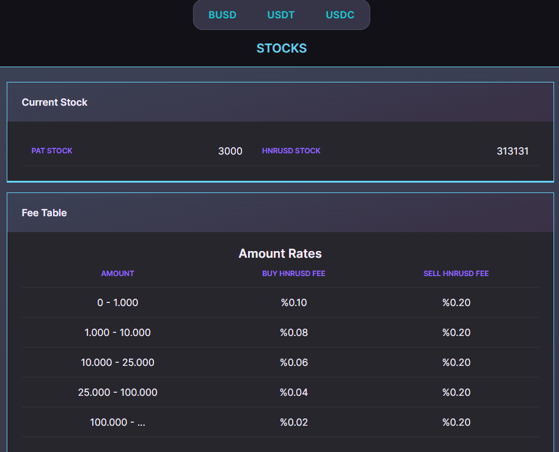Sort by the AMOUNT column header

point(117,274)
